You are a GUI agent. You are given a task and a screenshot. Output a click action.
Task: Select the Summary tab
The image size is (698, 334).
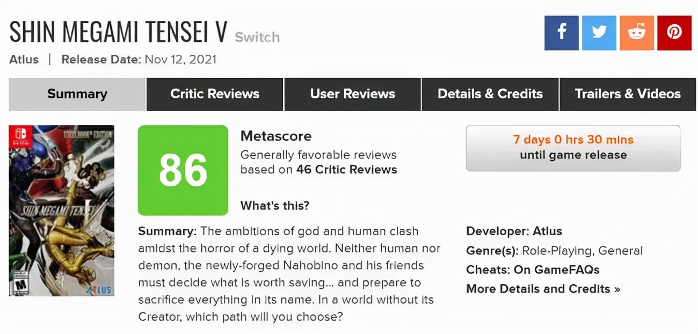pos(77,94)
